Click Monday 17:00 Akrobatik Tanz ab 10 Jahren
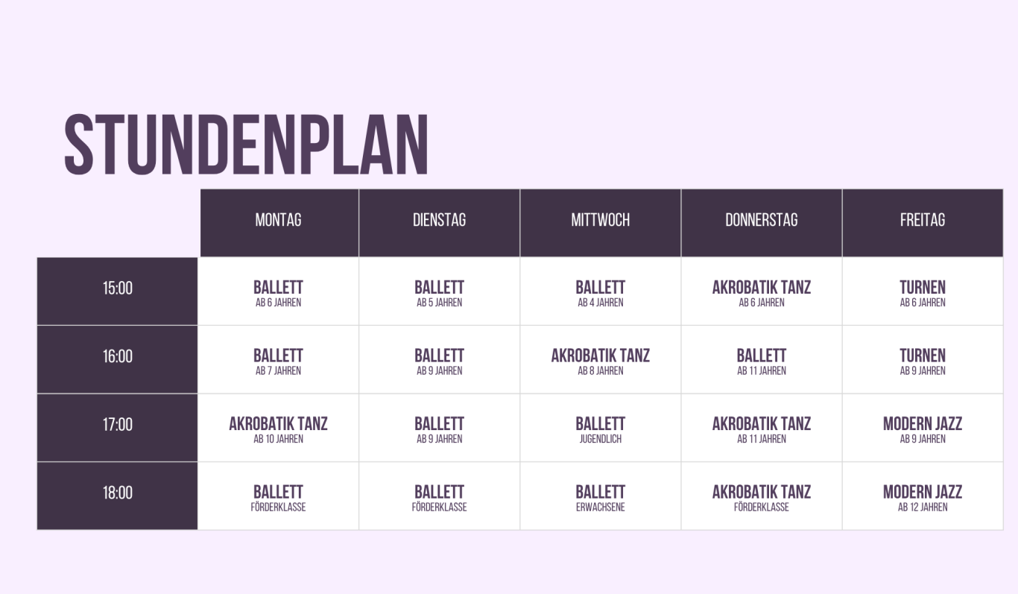Screen dimensions: 1018x594 (x=279, y=428)
